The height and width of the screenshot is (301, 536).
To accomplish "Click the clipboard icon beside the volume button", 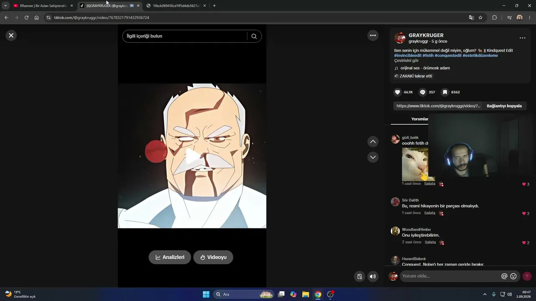I will 359,276.
